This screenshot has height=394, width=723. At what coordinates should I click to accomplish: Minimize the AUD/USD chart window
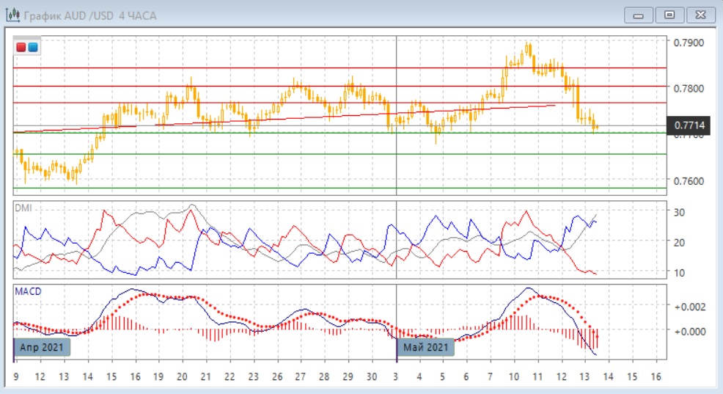point(638,15)
